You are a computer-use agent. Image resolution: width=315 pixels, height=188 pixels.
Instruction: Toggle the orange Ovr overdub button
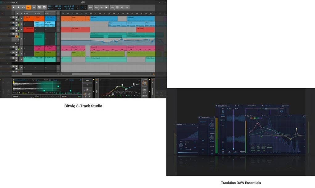(28, 7)
